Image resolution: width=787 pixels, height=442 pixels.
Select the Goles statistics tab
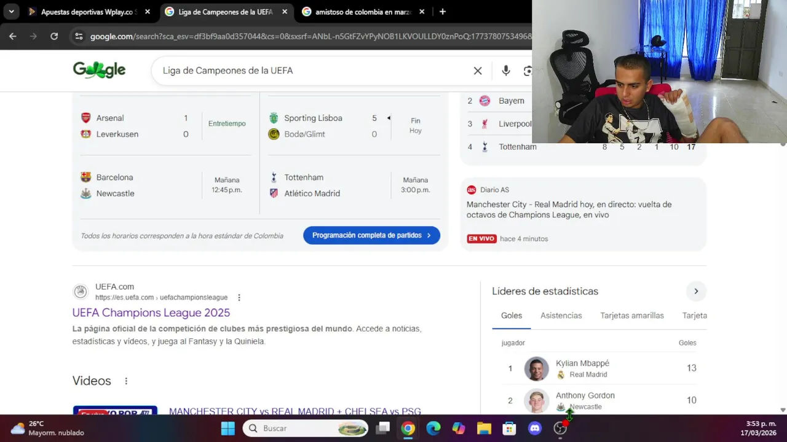(x=512, y=316)
